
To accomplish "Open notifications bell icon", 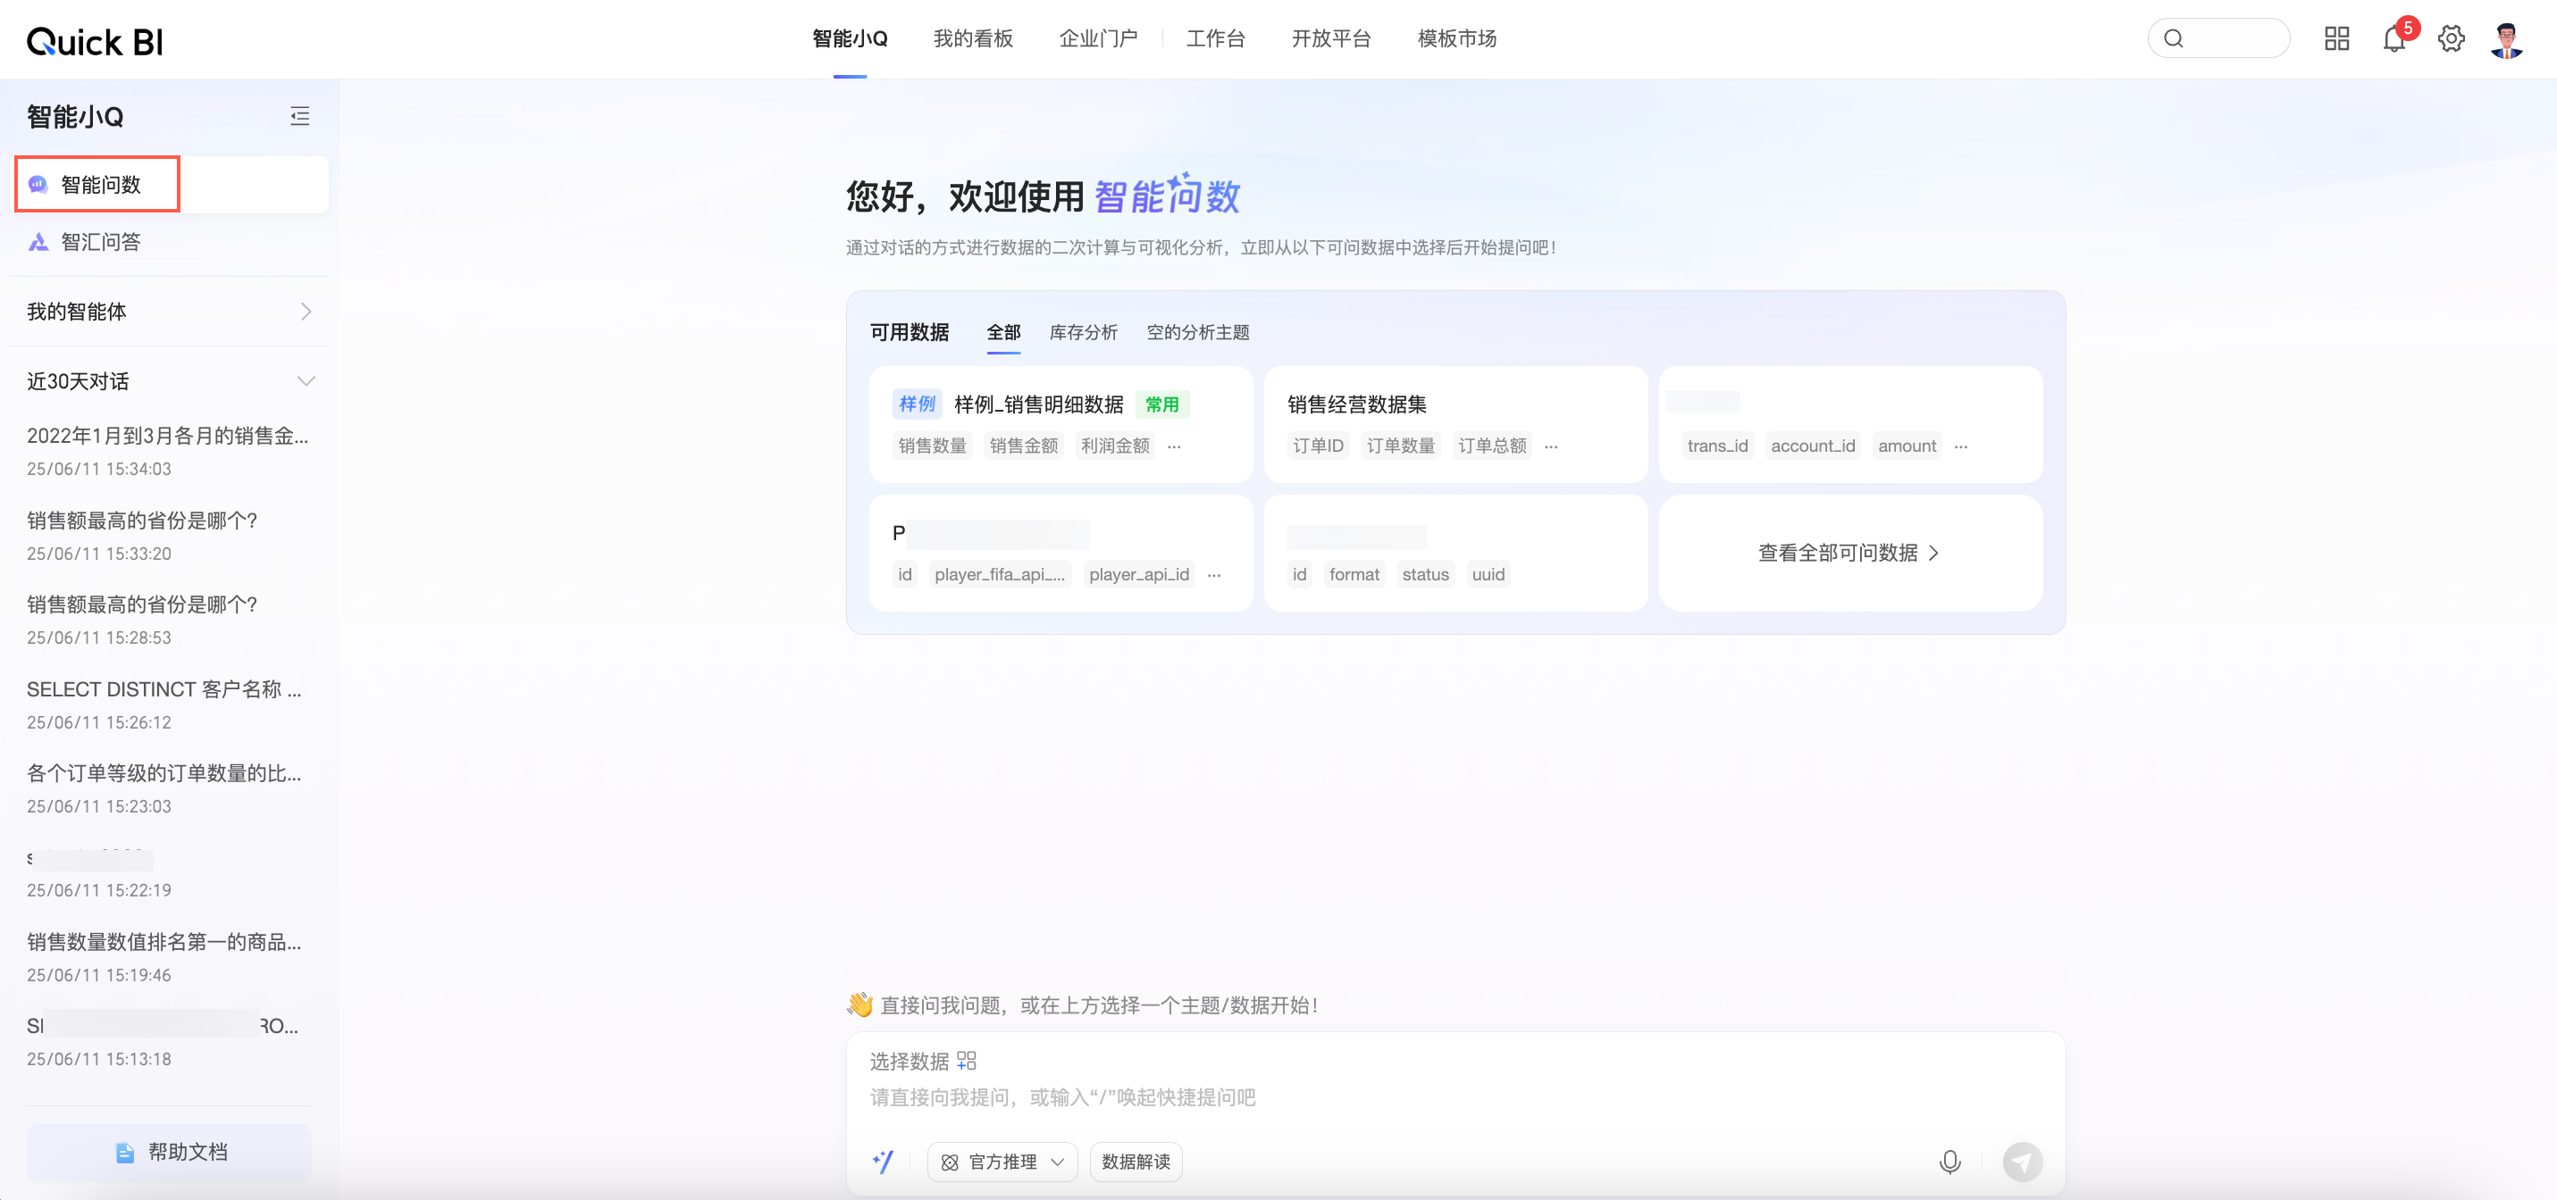I will pyautogui.click(x=2394, y=38).
